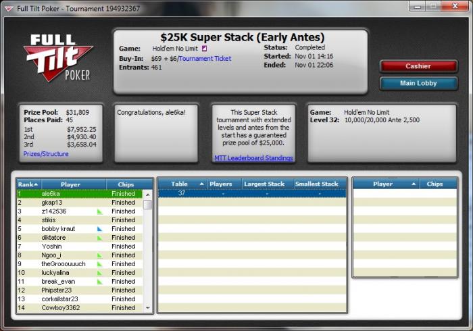Open MTT Leaderboard Standings link

pos(253,158)
